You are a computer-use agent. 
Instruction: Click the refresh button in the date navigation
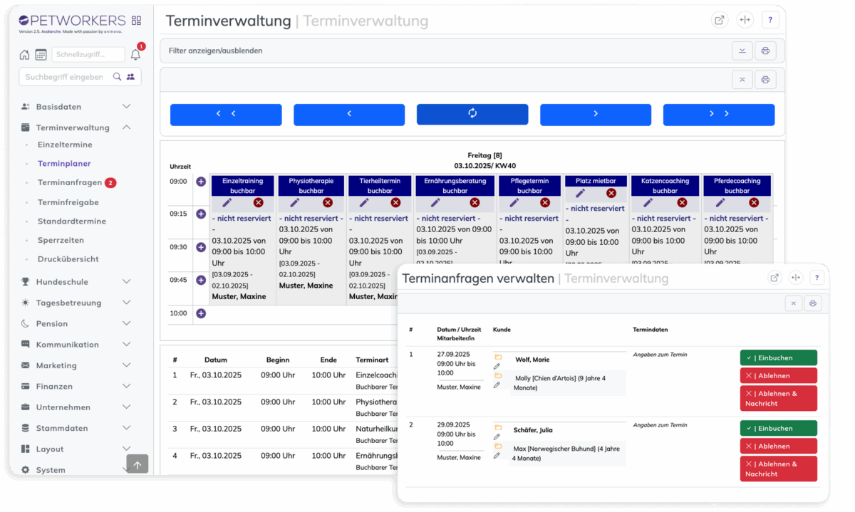(x=472, y=114)
